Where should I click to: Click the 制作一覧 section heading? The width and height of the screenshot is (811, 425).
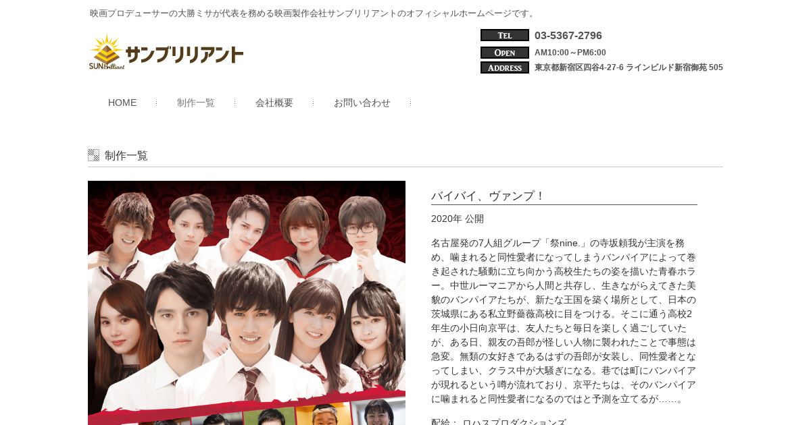(126, 155)
